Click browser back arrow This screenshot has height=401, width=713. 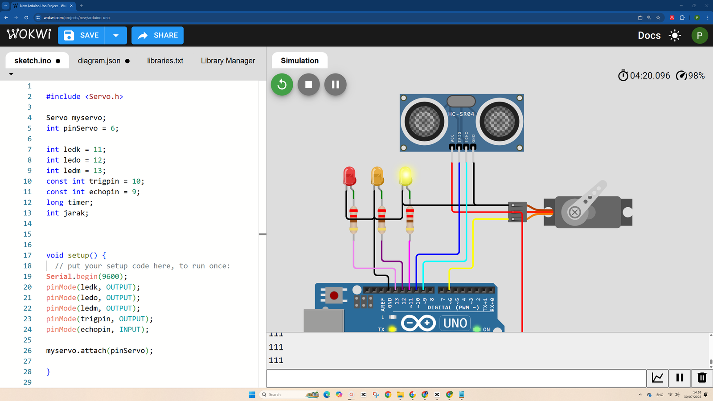tap(6, 18)
